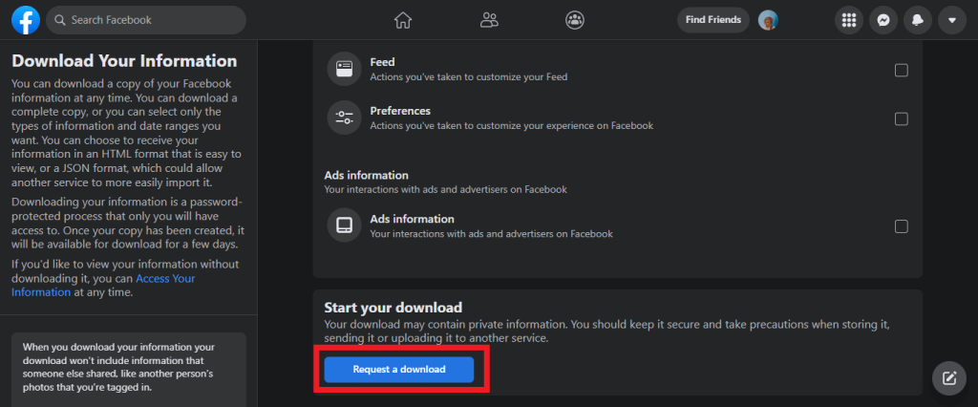Open the grid Menu icon

pyautogui.click(x=849, y=20)
